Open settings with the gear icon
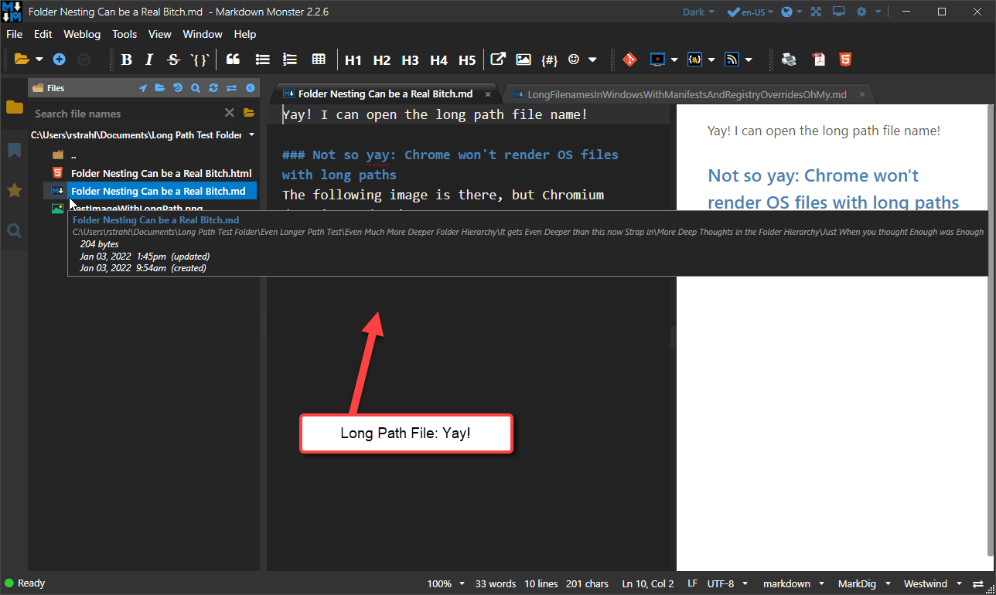This screenshot has width=996, height=595. click(x=863, y=12)
